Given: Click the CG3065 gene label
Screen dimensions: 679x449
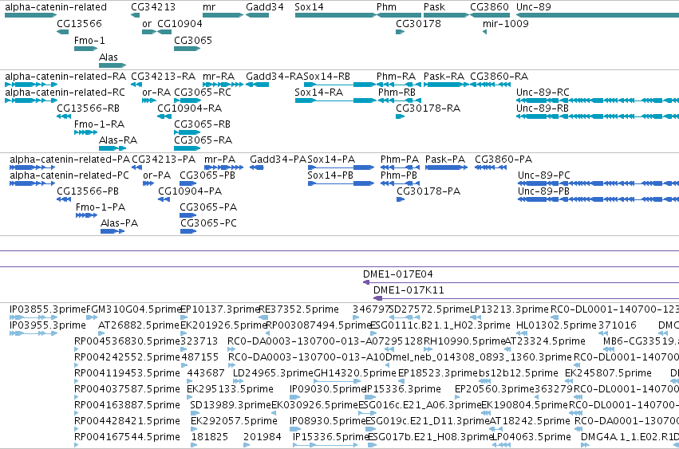Looking at the screenshot, I should coord(193,41).
